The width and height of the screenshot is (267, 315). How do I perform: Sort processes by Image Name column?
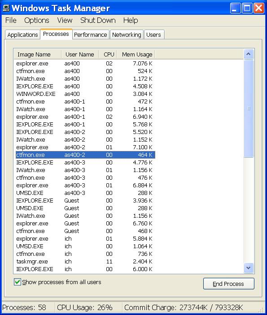coord(37,55)
